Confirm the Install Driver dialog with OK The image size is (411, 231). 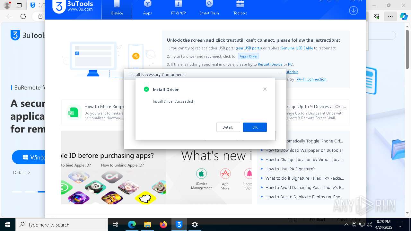pos(255,127)
